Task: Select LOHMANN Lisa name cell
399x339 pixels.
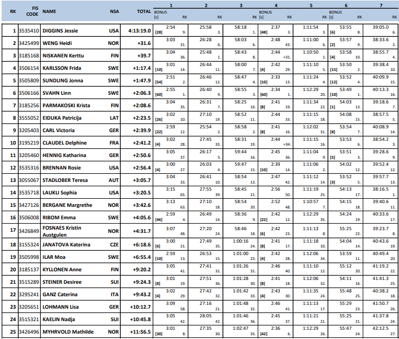Action: tap(61, 307)
